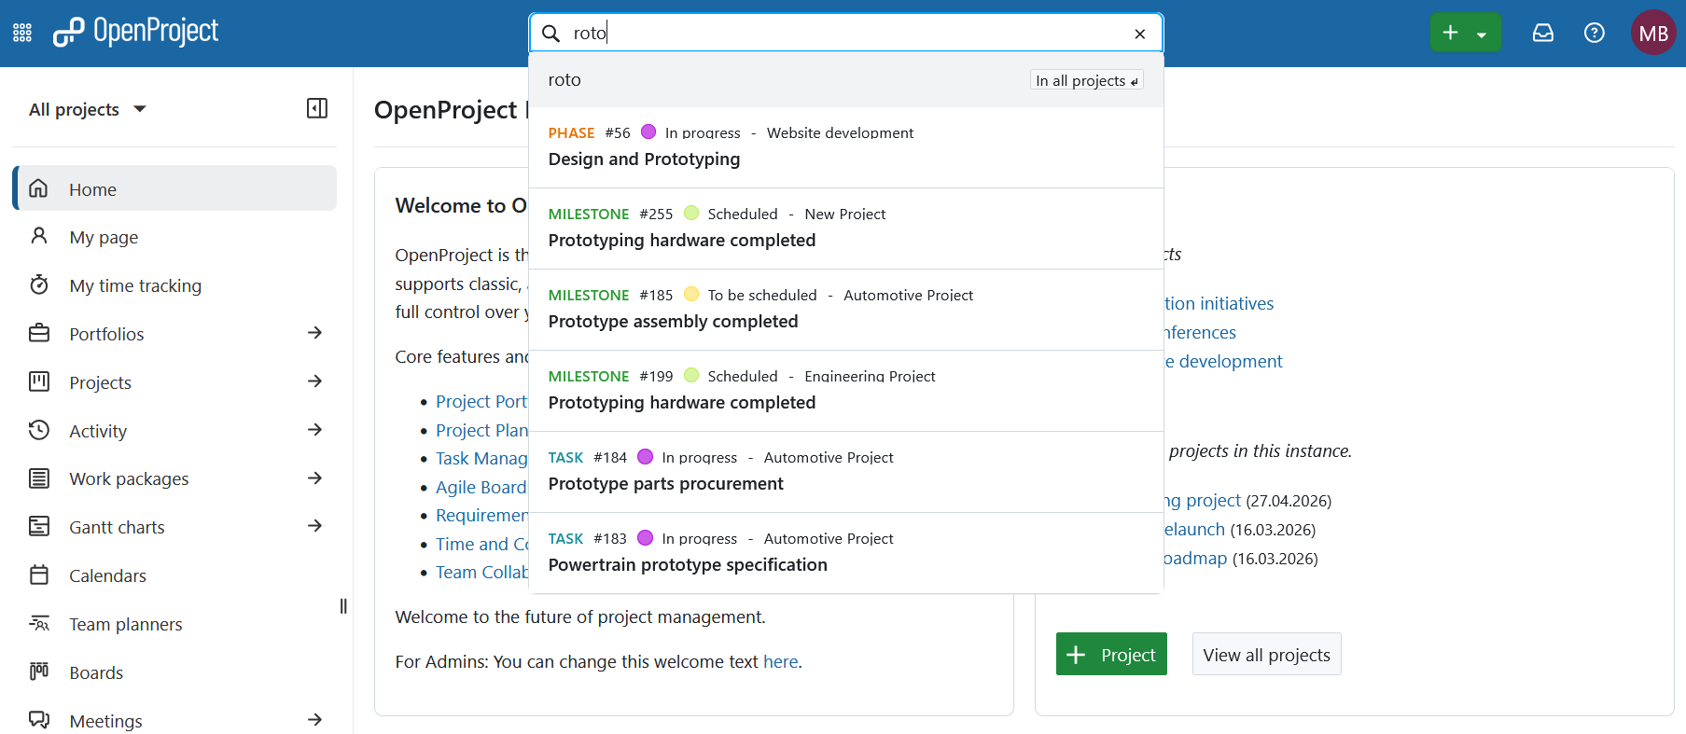Click the Work packages list icon
Image resolution: width=1686 pixels, height=734 pixels.
click(x=38, y=478)
